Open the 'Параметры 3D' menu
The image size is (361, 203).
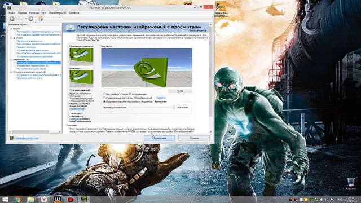[x=58, y=12]
